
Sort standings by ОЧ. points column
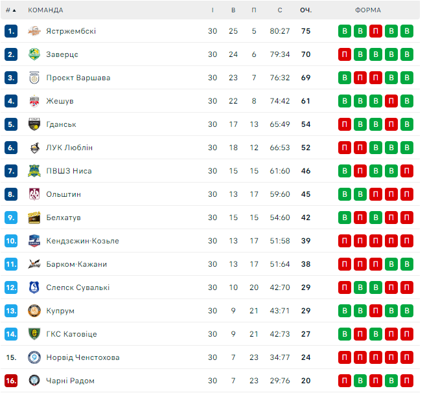[x=306, y=10]
